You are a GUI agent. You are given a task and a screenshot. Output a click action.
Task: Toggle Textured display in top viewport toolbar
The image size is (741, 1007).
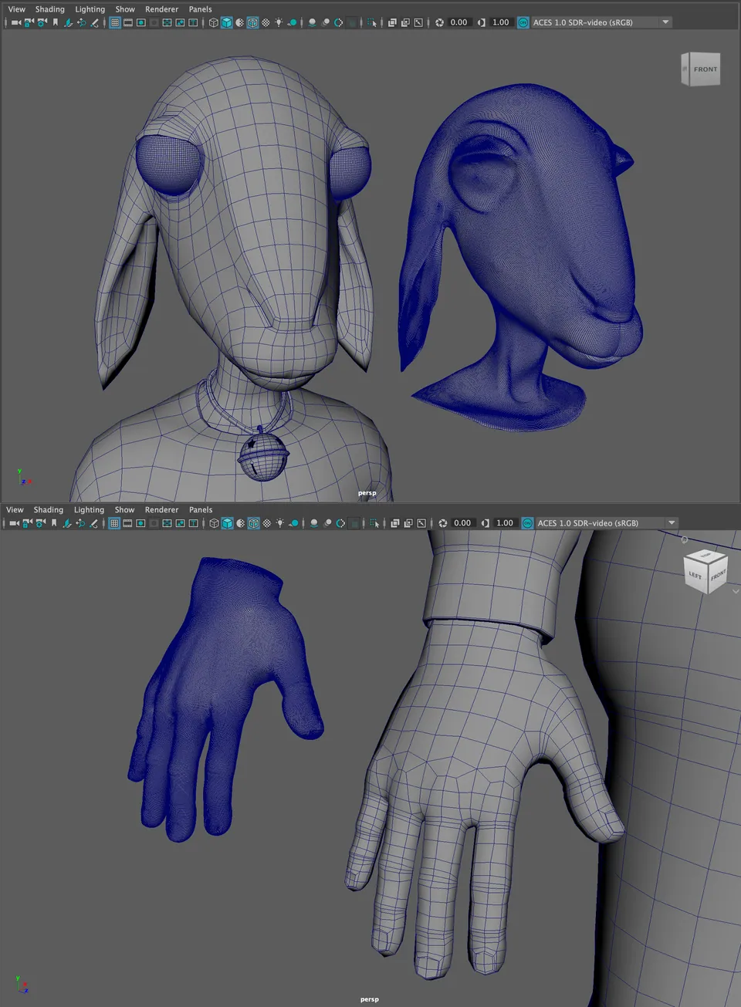[x=266, y=22]
